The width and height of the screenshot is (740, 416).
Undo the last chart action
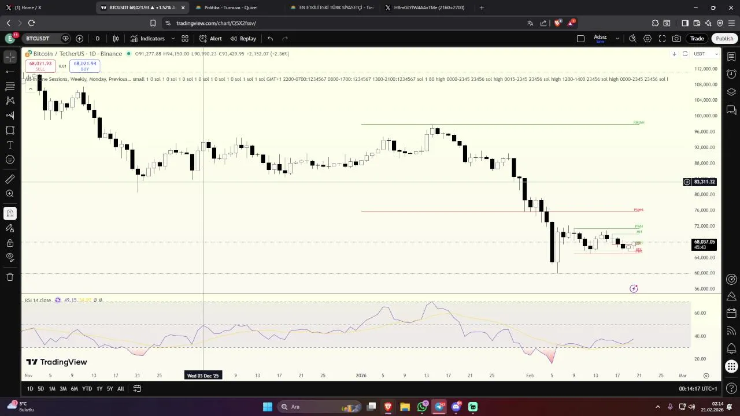[x=270, y=39]
